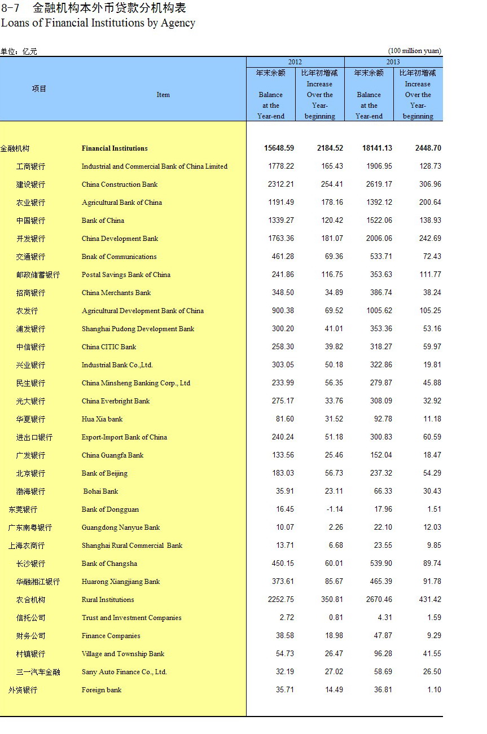Select the '2012' column group header

(x=295, y=62)
